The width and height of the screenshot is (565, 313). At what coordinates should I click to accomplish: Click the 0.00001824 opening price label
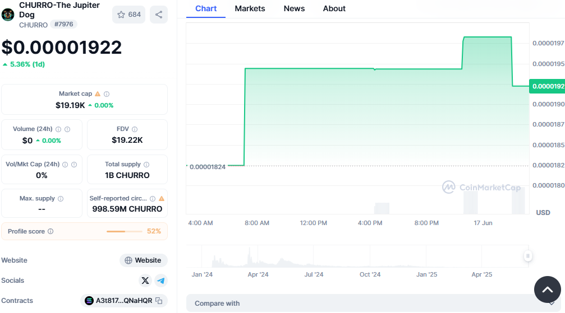[207, 167]
